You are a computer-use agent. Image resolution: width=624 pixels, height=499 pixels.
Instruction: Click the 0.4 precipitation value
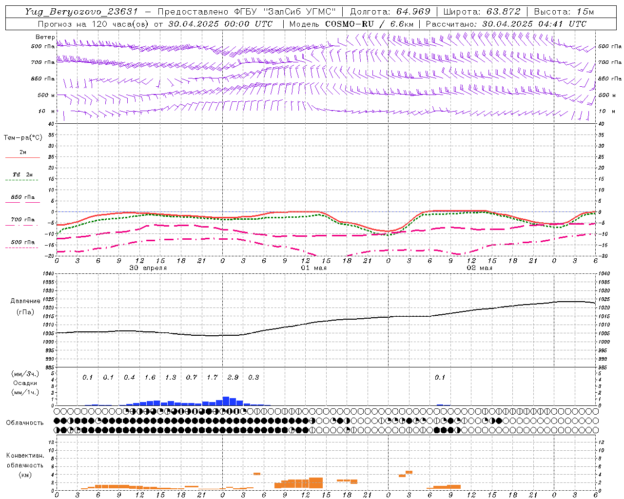click(129, 377)
